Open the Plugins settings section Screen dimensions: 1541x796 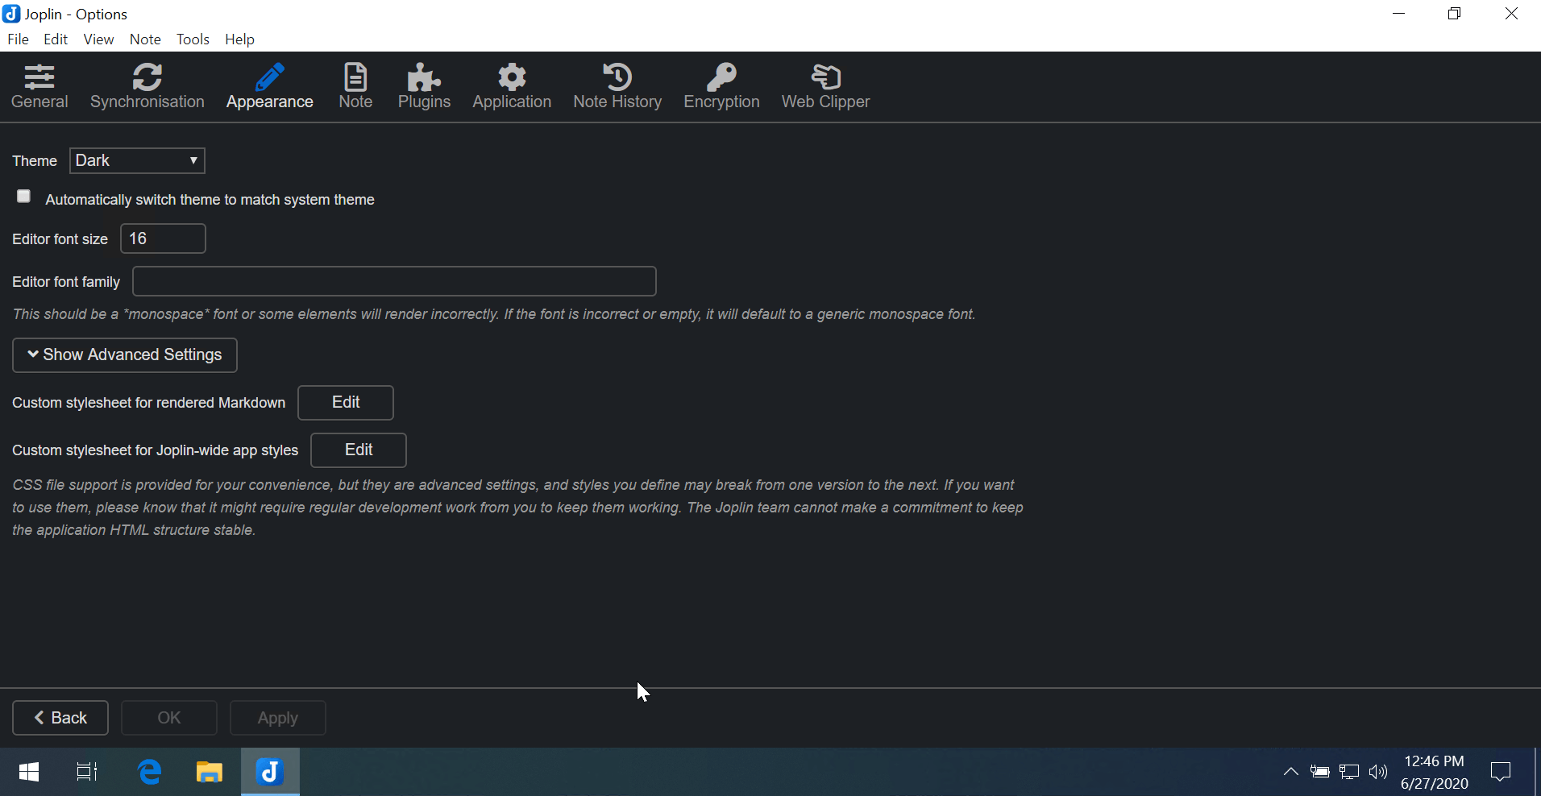[424, 86]
